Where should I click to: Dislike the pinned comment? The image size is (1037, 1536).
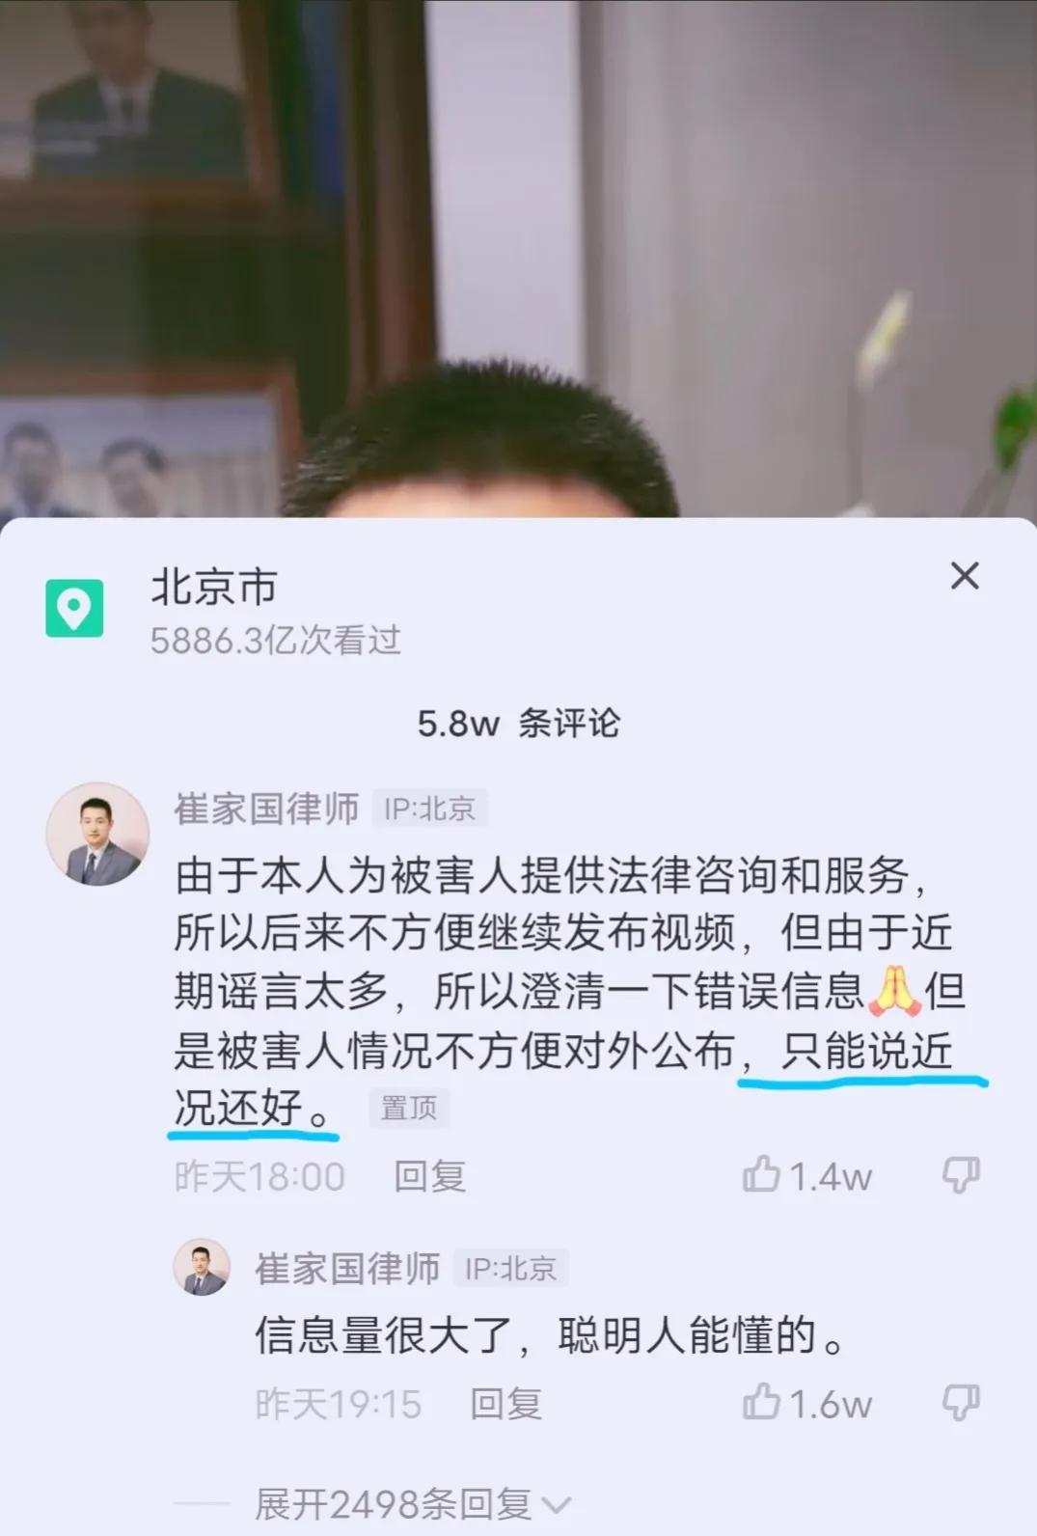pos(961,1175)
